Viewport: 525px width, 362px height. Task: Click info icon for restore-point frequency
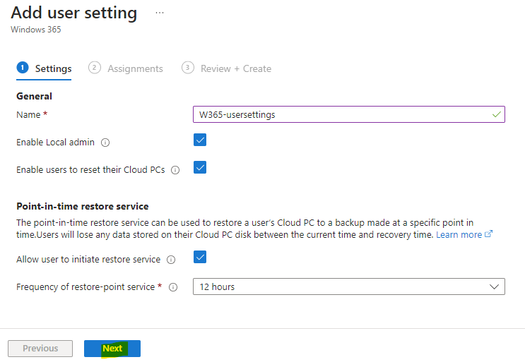pyautogui.click(x=173, y=287)
